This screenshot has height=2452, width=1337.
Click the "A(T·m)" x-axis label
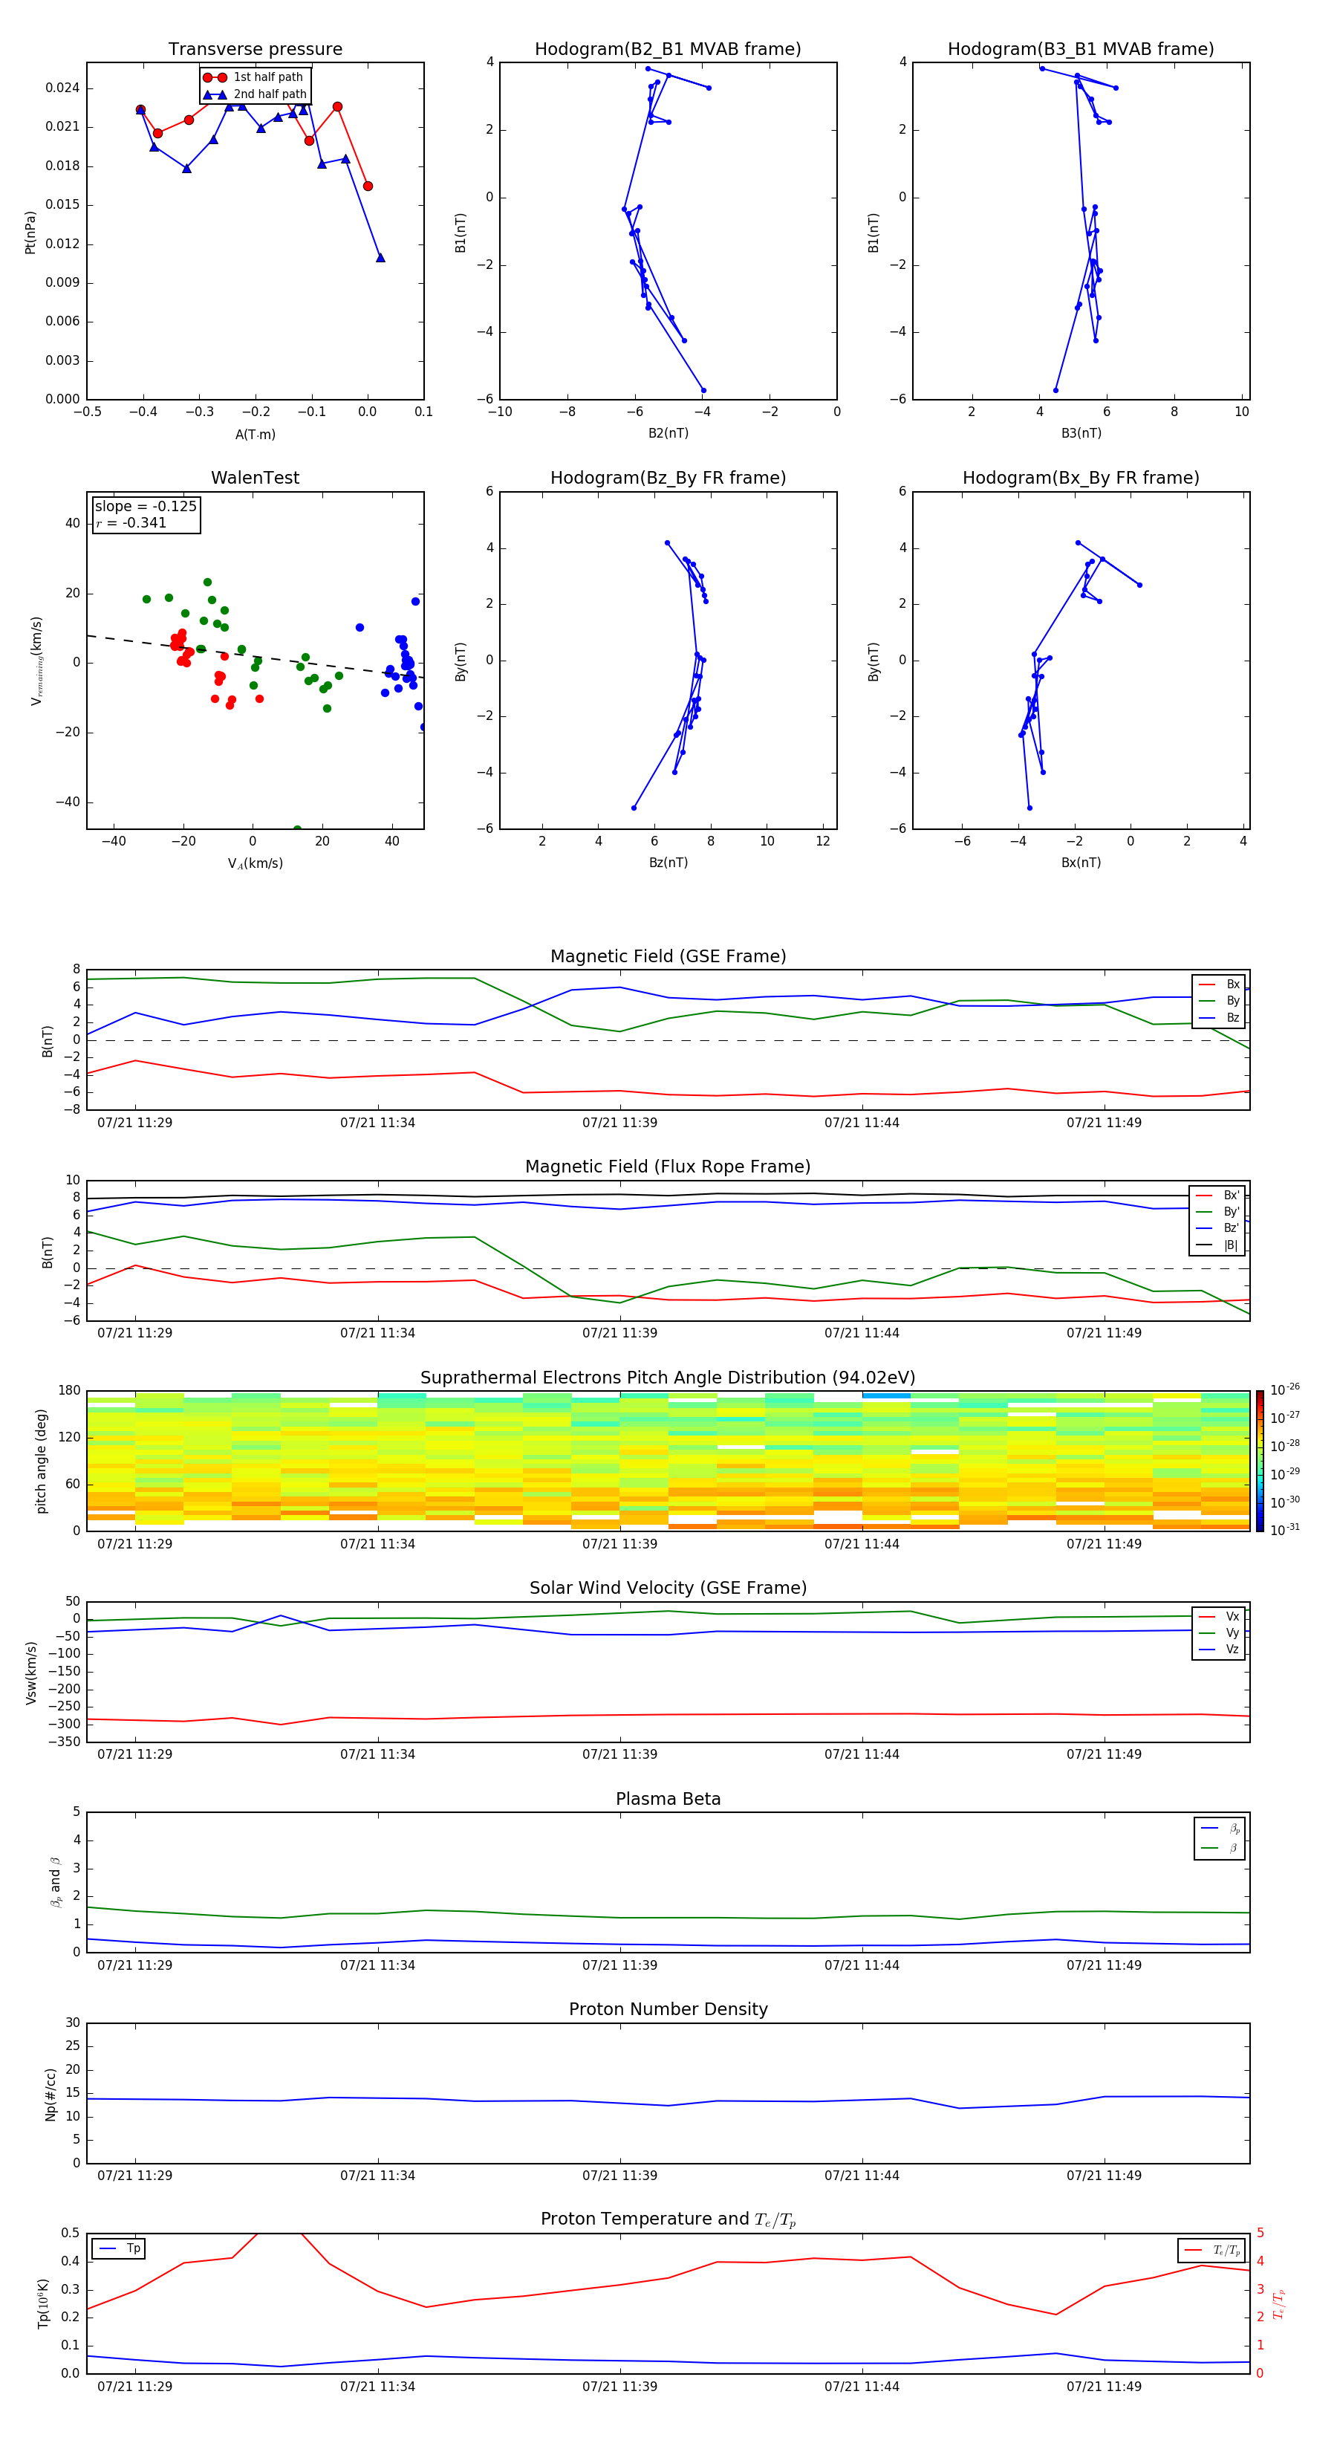point(255,434)
